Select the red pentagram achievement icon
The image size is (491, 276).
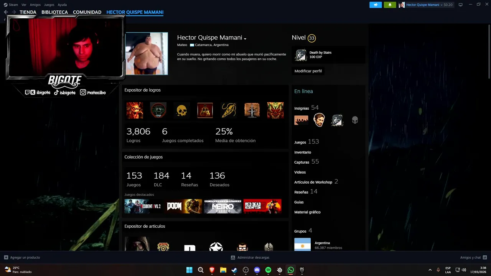click(x=205, y=110)
